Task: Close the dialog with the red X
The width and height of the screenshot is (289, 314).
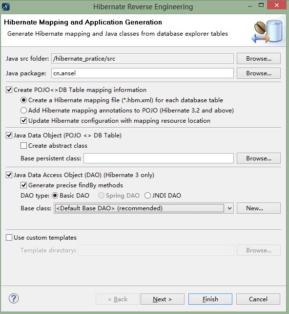Action: point(277,5)
